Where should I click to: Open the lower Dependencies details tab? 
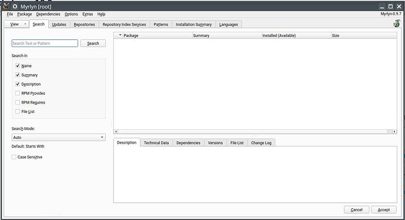pyautogui.click(x=188, y=143)
